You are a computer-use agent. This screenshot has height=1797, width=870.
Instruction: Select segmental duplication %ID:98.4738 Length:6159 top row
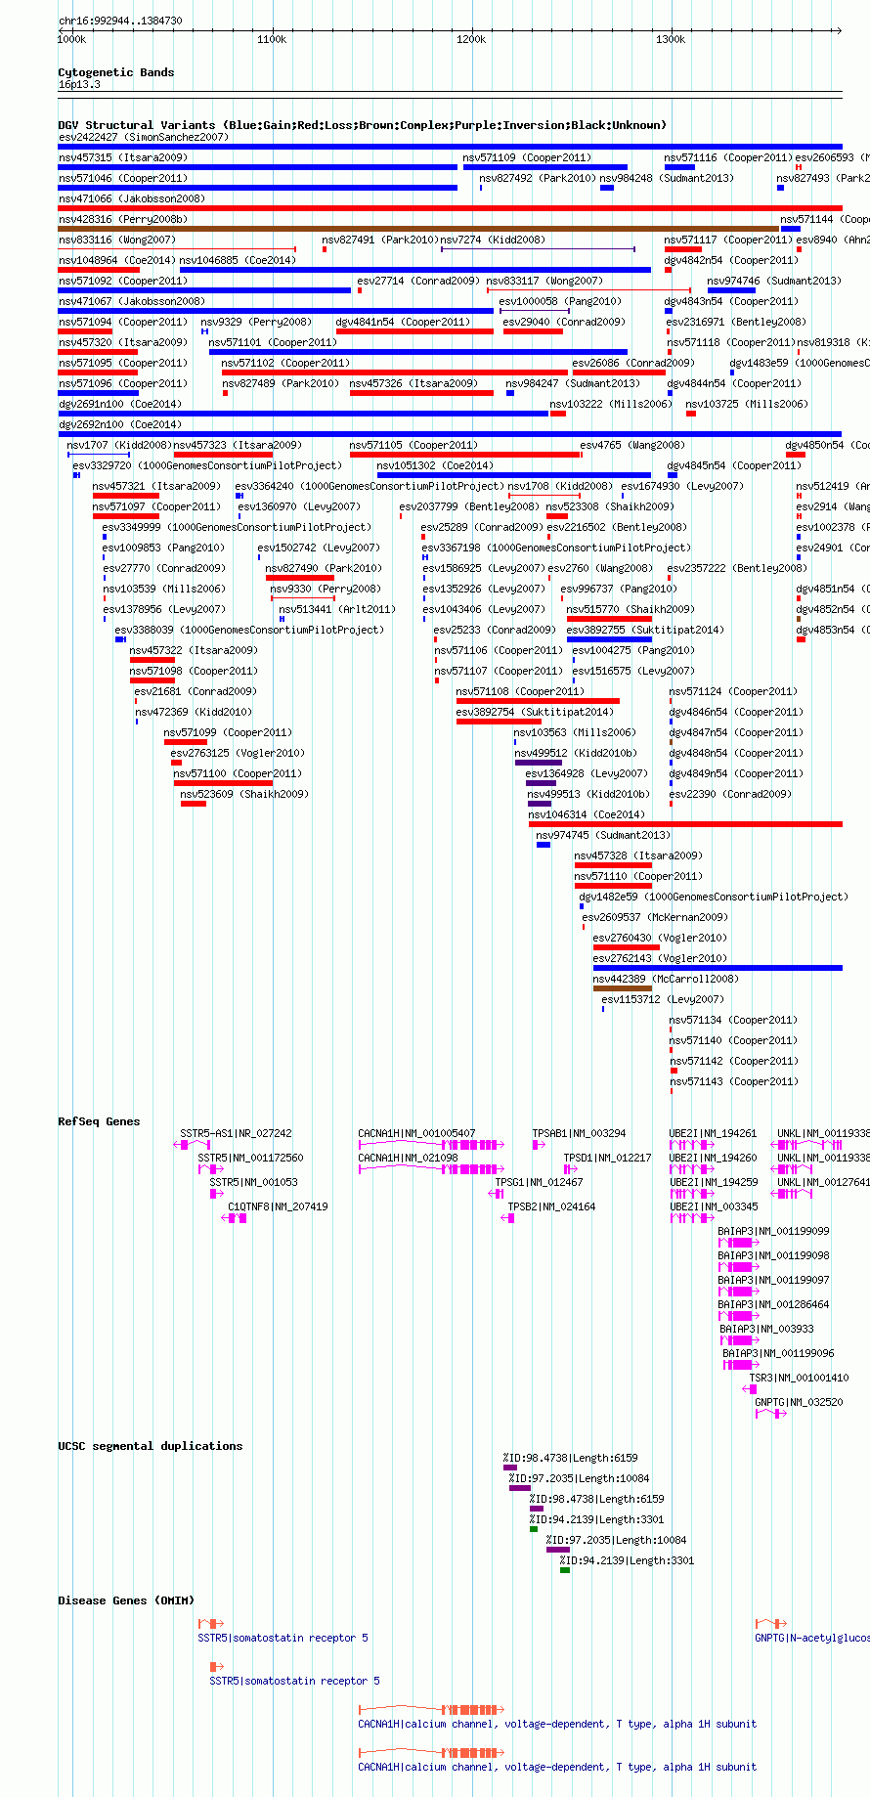pos(570,1458)
